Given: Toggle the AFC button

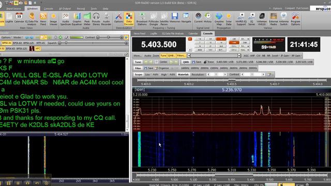Looking at the screenshot, I should click(x=38, y=49).
